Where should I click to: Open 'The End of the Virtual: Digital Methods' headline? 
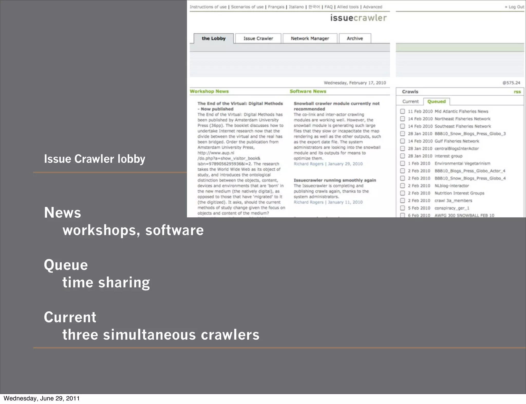click(240, 106)
